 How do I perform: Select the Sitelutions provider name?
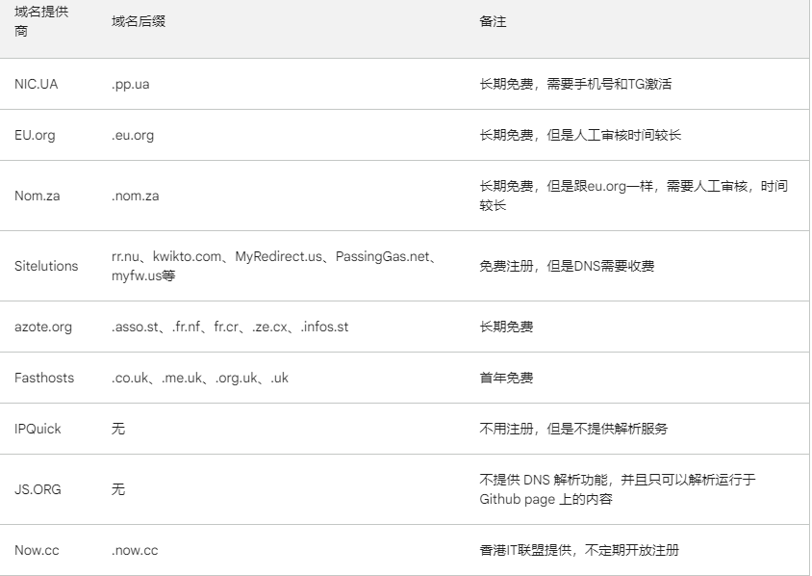(x=46, y=266)
